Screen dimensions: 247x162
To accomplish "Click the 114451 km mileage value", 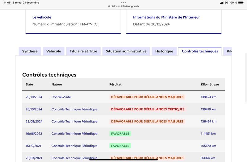I will click(208, 134).
